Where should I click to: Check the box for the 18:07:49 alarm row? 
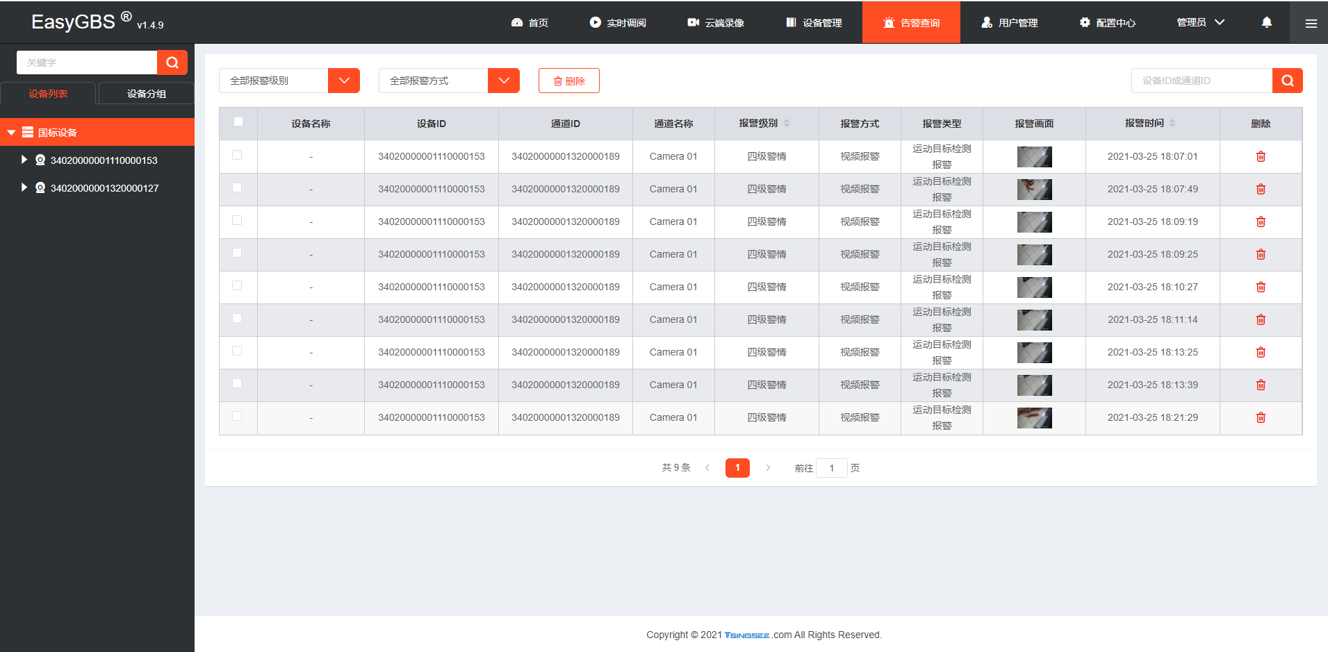click(237, 187)
